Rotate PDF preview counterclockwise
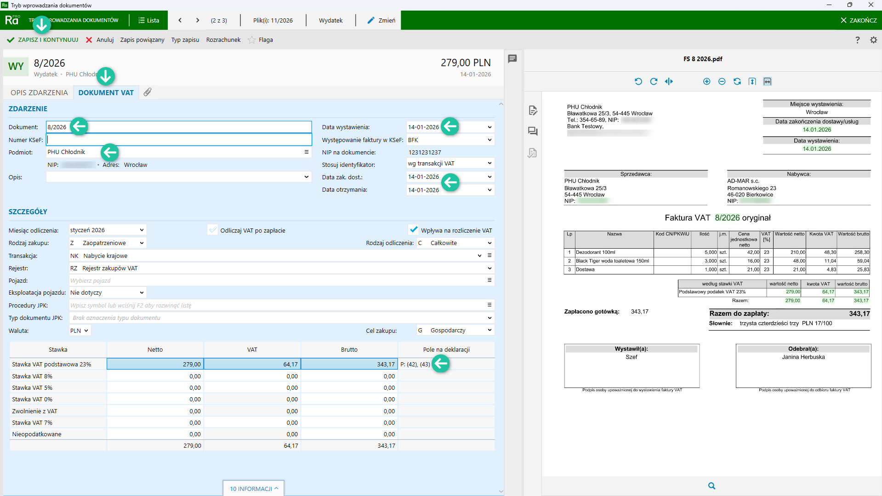The height and width of the screenshot is (496, 882). (638, 81)
